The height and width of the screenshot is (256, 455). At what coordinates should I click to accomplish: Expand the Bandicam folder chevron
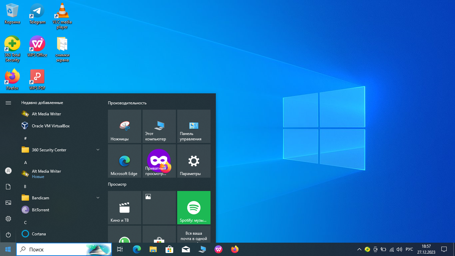[x=98, y=198]
